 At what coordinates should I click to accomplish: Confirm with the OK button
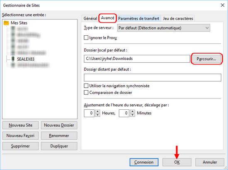[177, 162]
